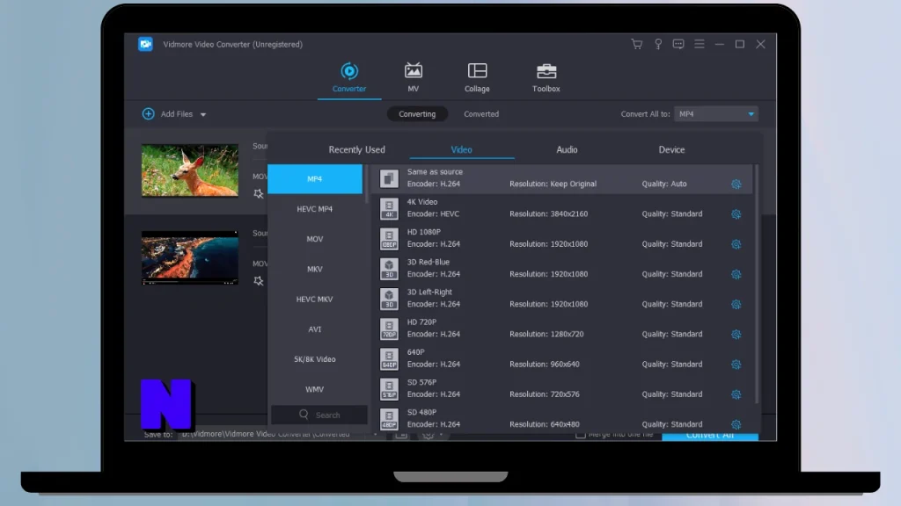The image size is (901, 506).
Task: Click the 3D Red-Blue preset icon
Action: 389,269
